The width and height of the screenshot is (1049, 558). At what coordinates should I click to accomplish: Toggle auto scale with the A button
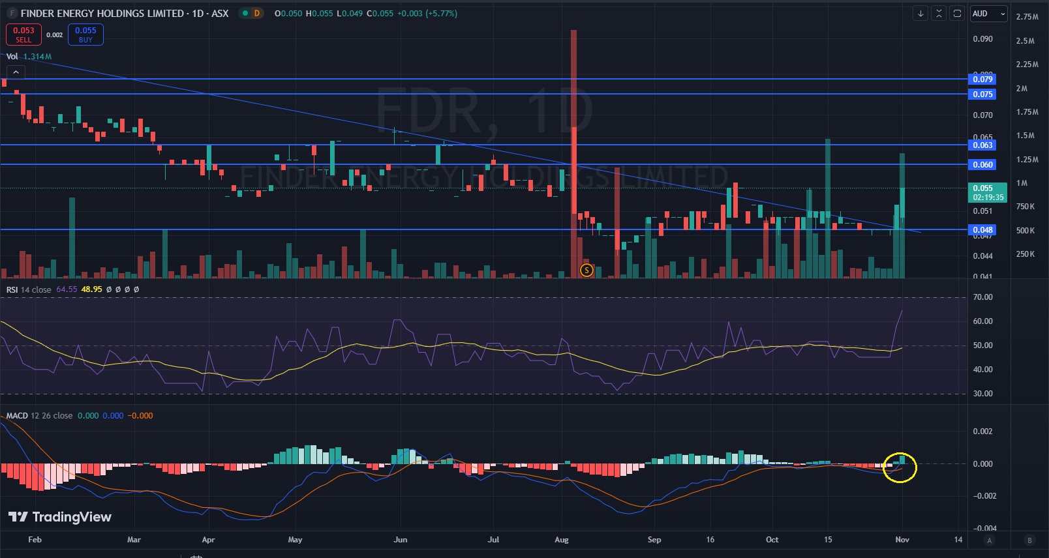click(x=990, y=540)
